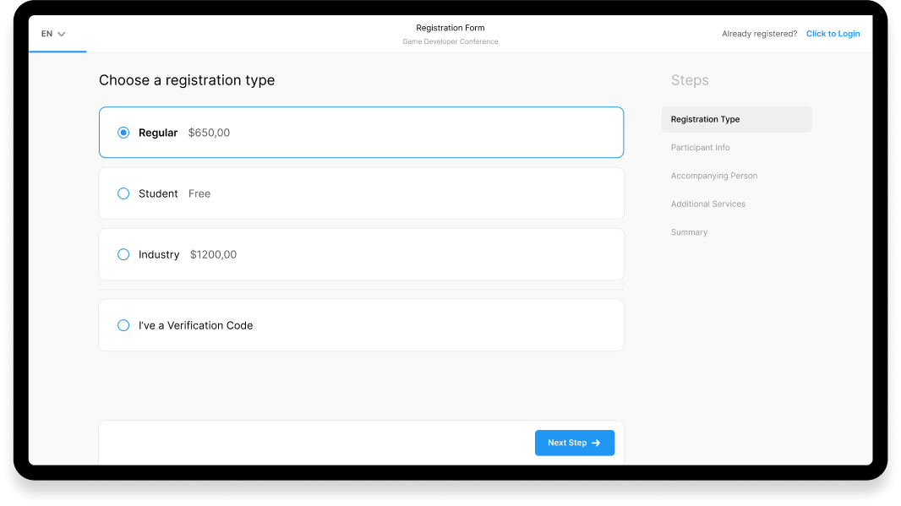The width and height of the screenshot is (901, 506).
Task: Click the Registration Form title
Action: (x=450, y=28)
